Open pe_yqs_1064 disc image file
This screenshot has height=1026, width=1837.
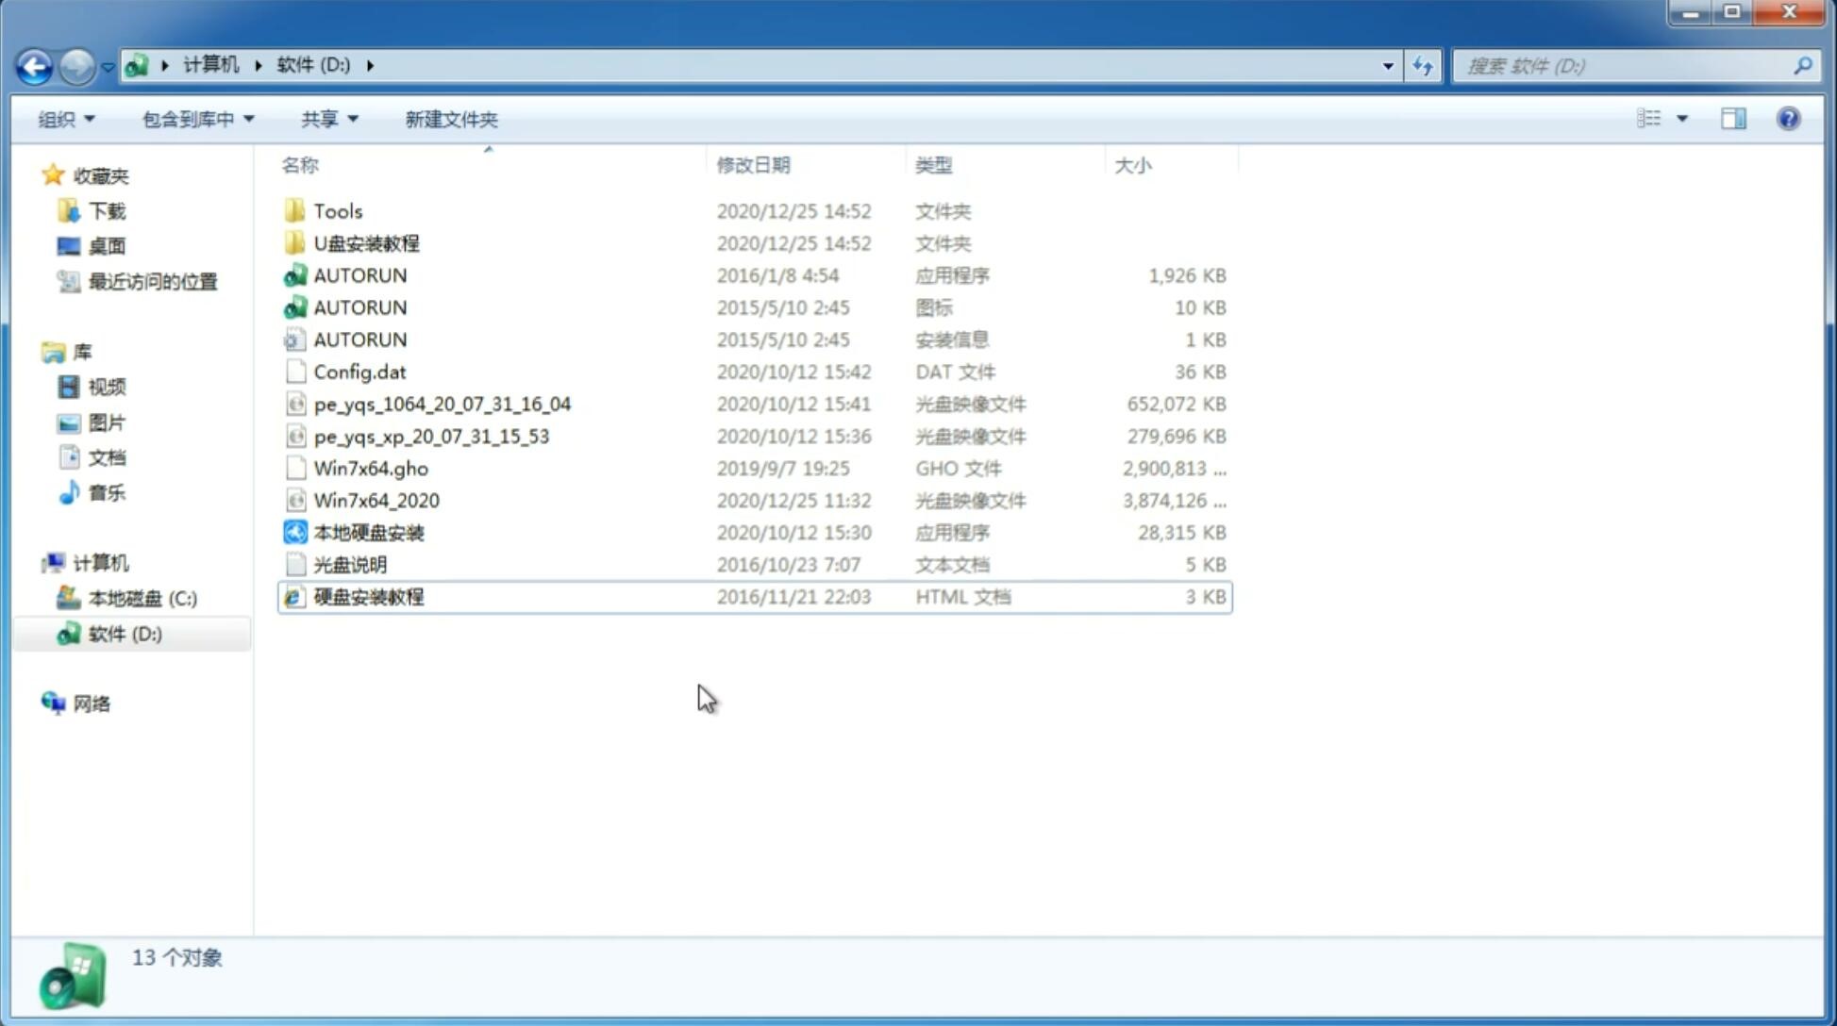tap(443, 404)
